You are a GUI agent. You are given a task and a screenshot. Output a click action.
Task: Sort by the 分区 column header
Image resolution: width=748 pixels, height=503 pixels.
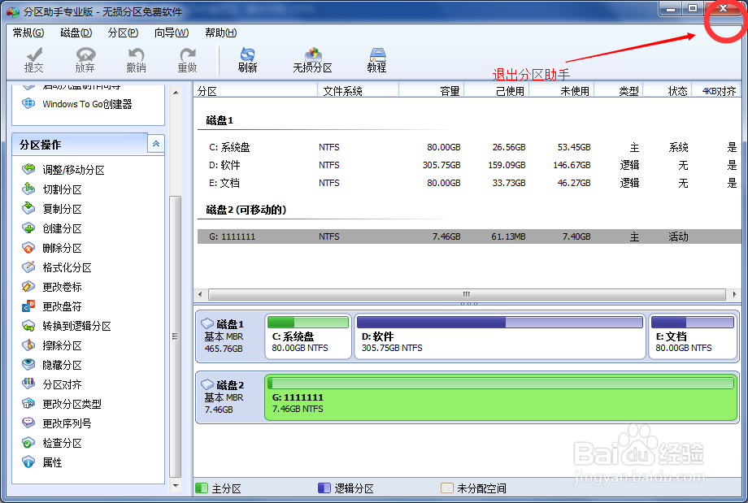pyautogui.click(x=255, y=90)
